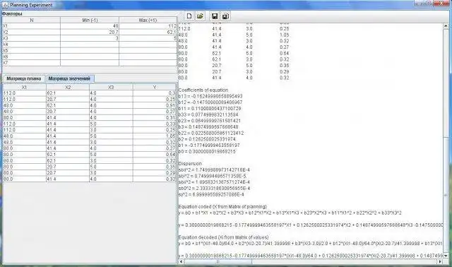This screenshot has width=452, height=267.
Task: Click the b12 coefficient line in output
Action: [210, 102]
